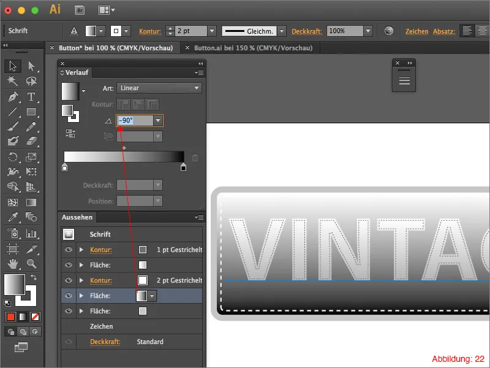Click the Deckkraft link in Aussehen panel

coord(105,342)
